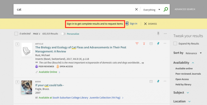The image size is (207, 105).
Task: Enable the Personalize toggle
Action: 63,34
